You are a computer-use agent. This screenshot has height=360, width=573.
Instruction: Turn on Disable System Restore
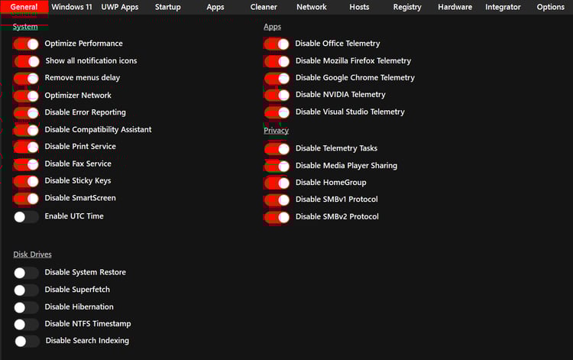pos(26,273)
